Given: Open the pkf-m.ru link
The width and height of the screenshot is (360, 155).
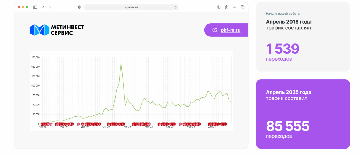Looking at the screenshot, I should [231, 30].
